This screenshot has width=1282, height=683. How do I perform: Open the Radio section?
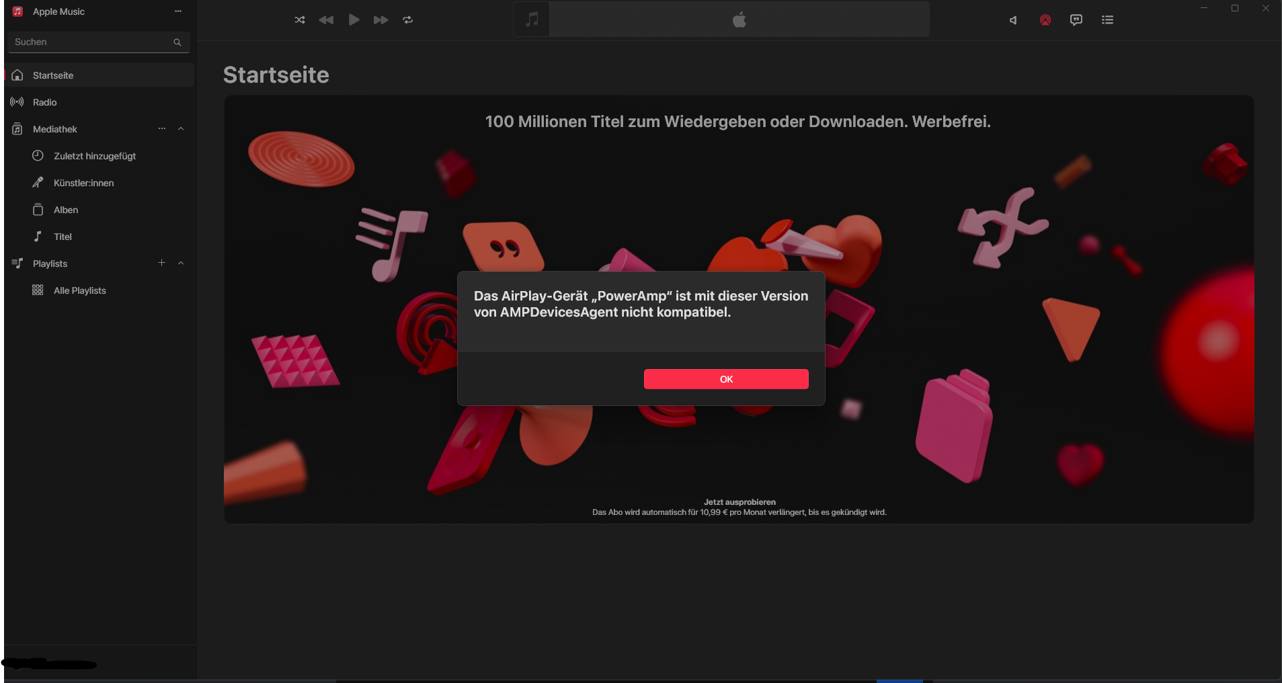point(44,102)
